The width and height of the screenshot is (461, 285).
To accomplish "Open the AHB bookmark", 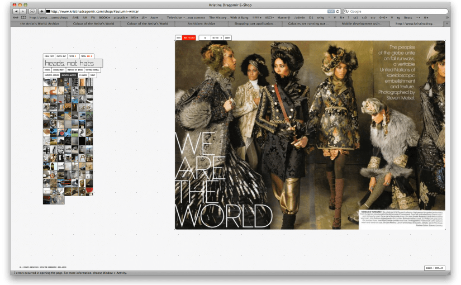I will pyautogui.click(x=75, y=18).
